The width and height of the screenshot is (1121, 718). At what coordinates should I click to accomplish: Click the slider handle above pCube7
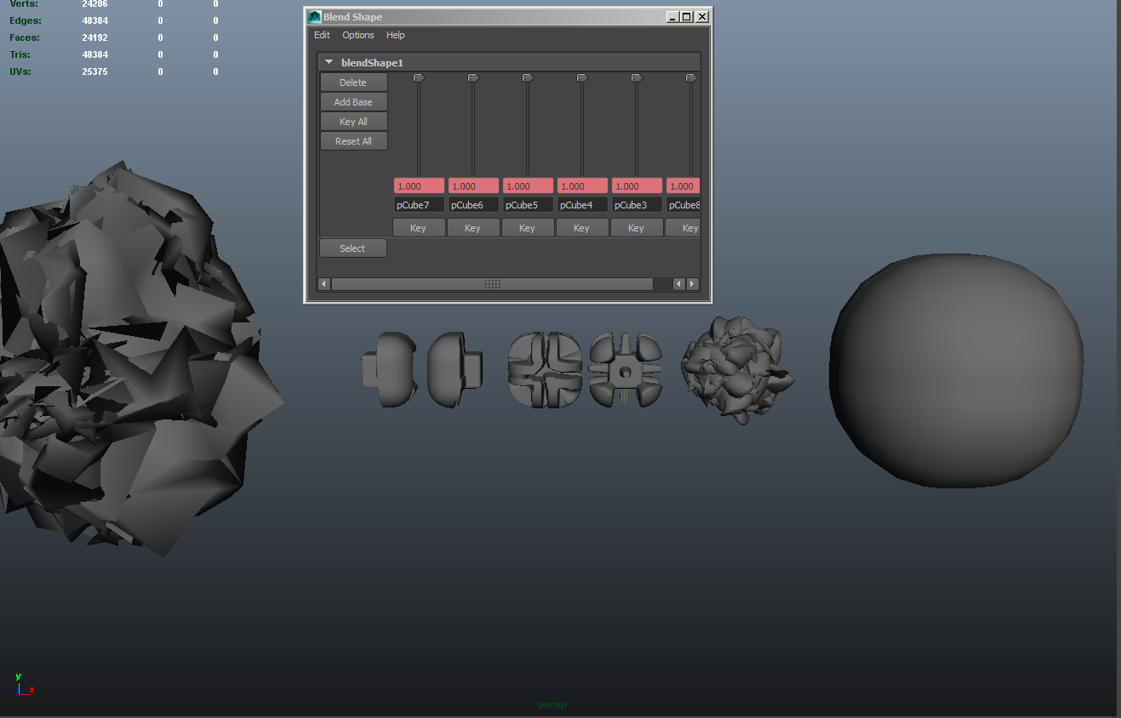tap(418, 77)
